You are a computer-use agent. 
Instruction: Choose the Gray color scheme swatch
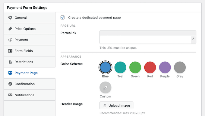(x=180, y=67)
